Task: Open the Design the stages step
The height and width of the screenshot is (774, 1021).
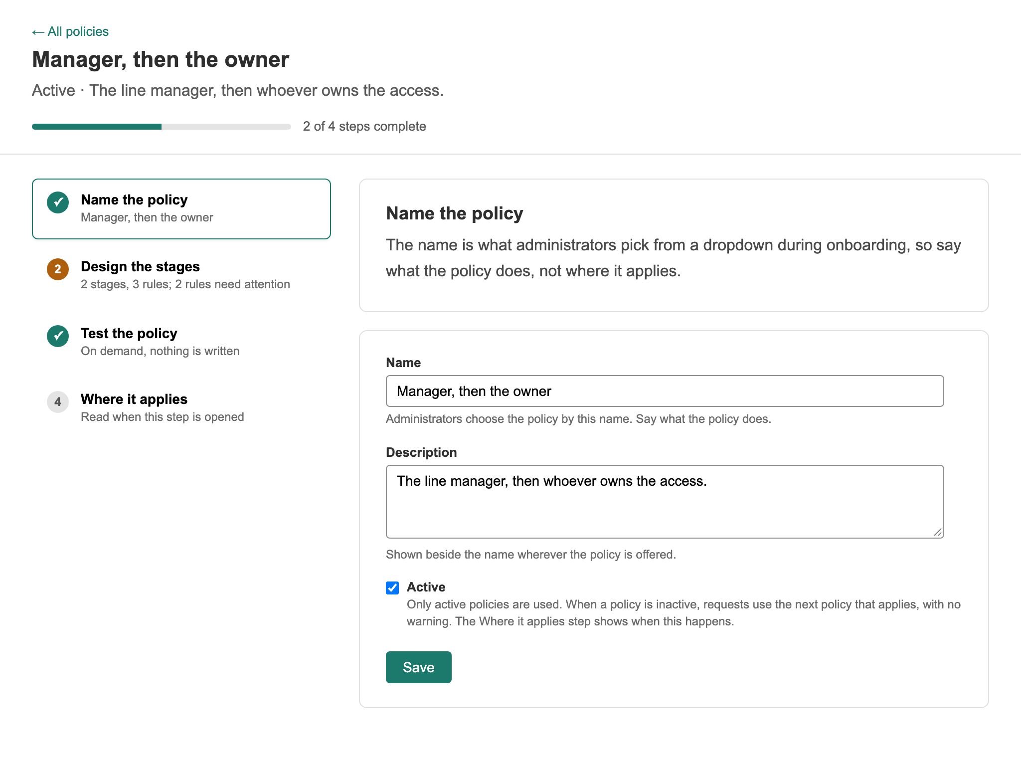Action: point(181,275)
